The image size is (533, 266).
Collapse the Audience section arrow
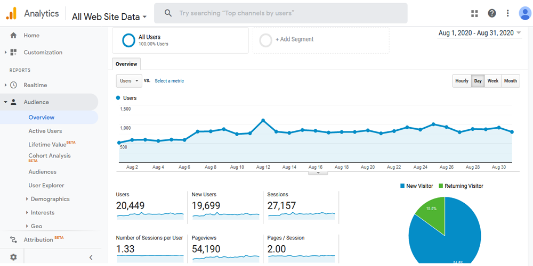(5, 102)
